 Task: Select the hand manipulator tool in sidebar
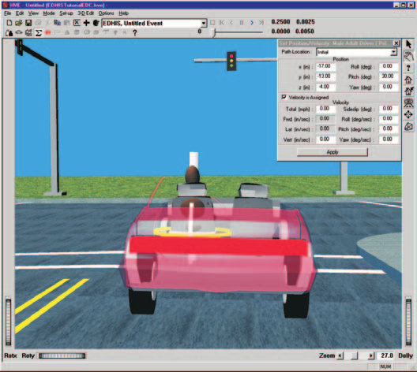point(408,56)
